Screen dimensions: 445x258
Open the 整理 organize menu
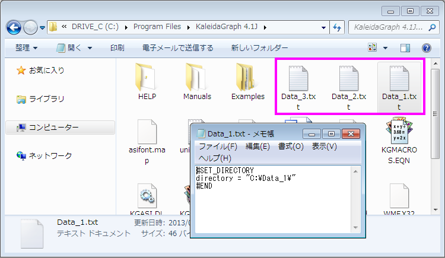point(26,47)
